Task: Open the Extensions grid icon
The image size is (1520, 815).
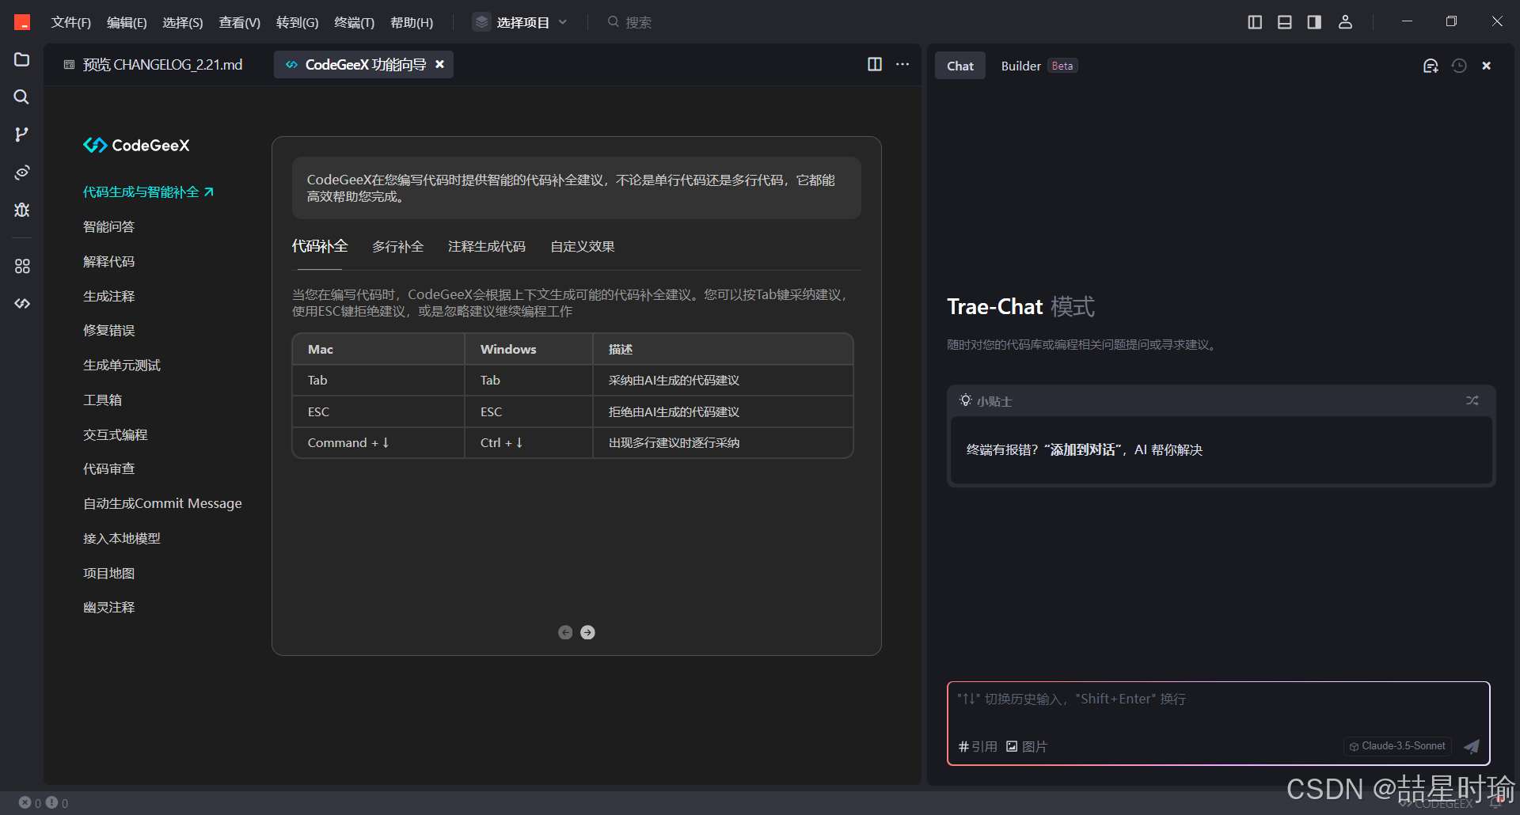Action: coord(21,266)
